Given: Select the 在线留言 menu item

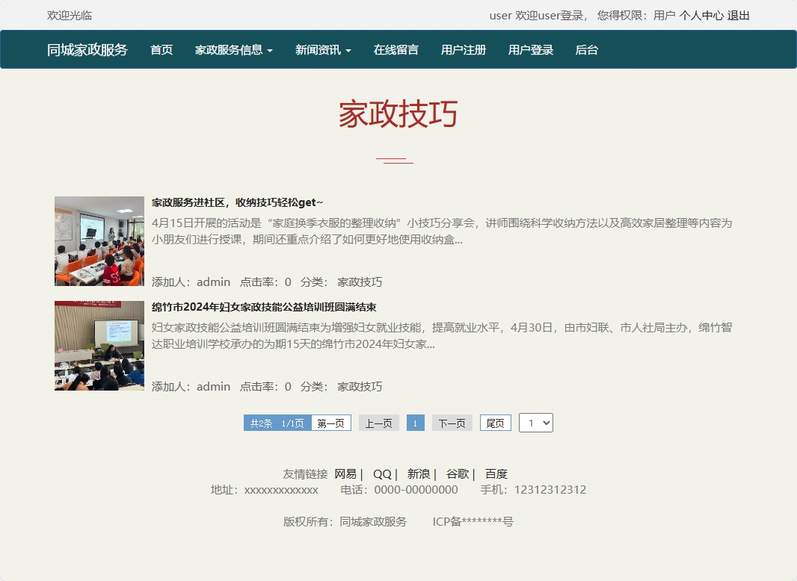Looking at the screenshot, I should point(396,49).
